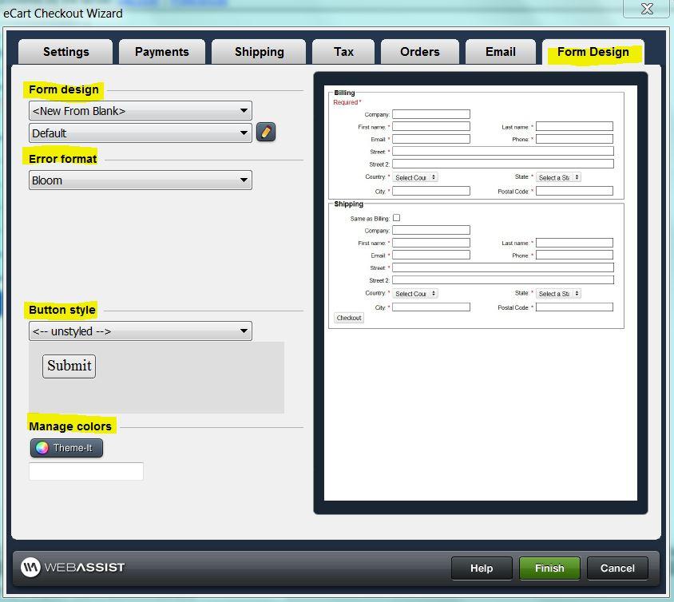Switch to the Settings tab

(x=65, y=51)
